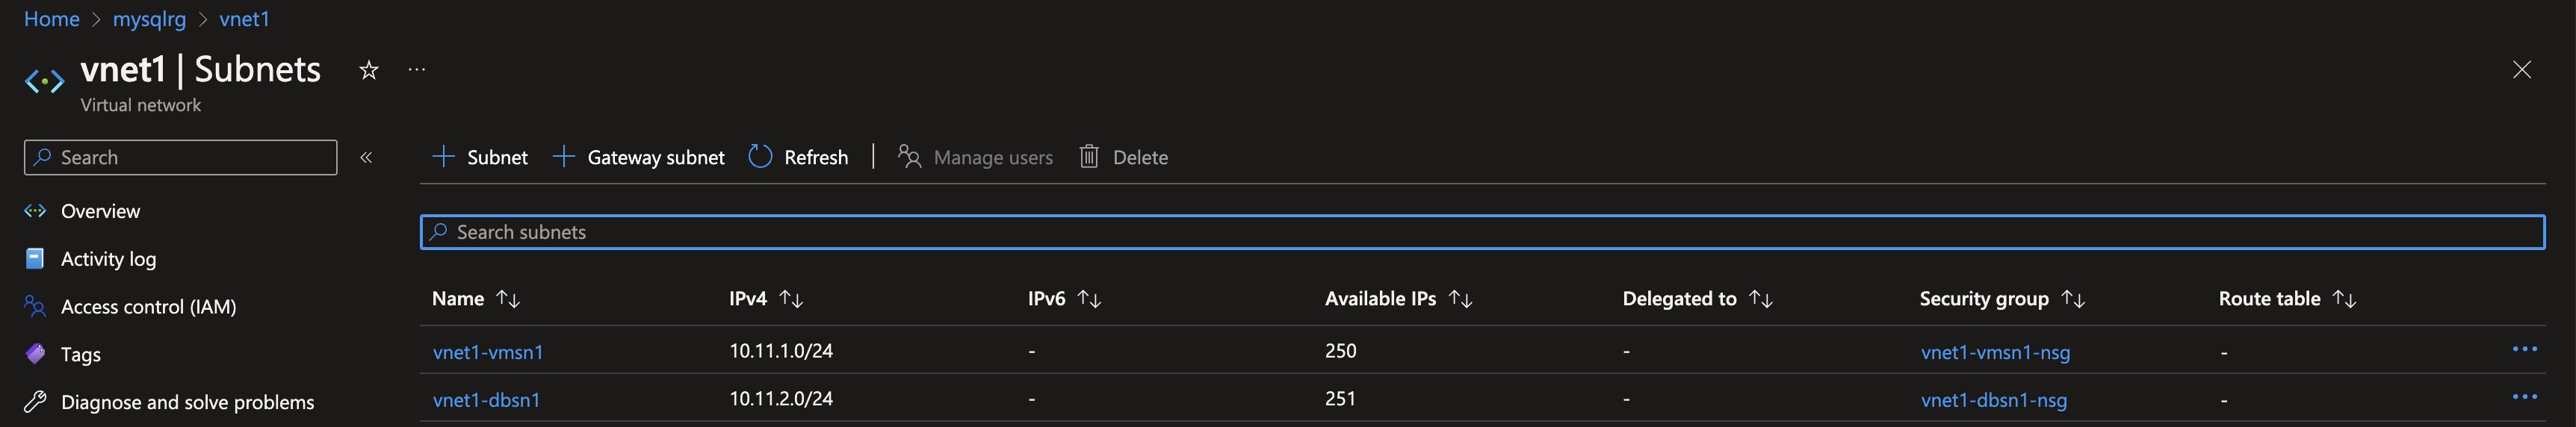This screenshot has width=2576, height=427.
Task: Open the vnet1-vmsn1 subnet link
Action: [x=488, y=352]
